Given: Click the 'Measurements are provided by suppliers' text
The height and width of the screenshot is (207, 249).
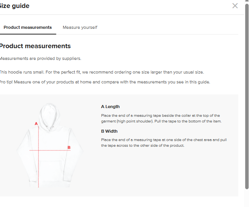Looking at the screenshot, I should [40, 58].
